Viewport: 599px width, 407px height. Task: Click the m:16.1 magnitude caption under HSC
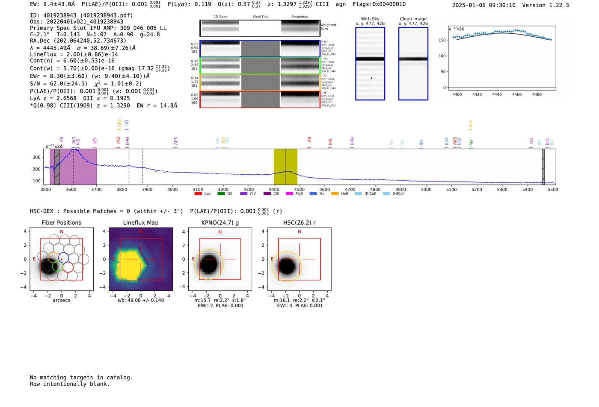point(299,300)
